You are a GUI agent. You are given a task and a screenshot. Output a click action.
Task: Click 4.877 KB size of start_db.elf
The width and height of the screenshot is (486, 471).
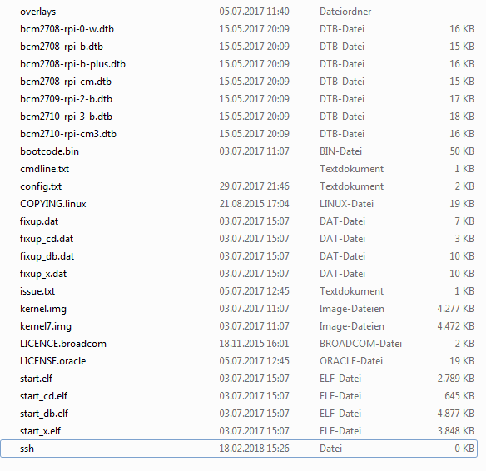click(456, 414)
